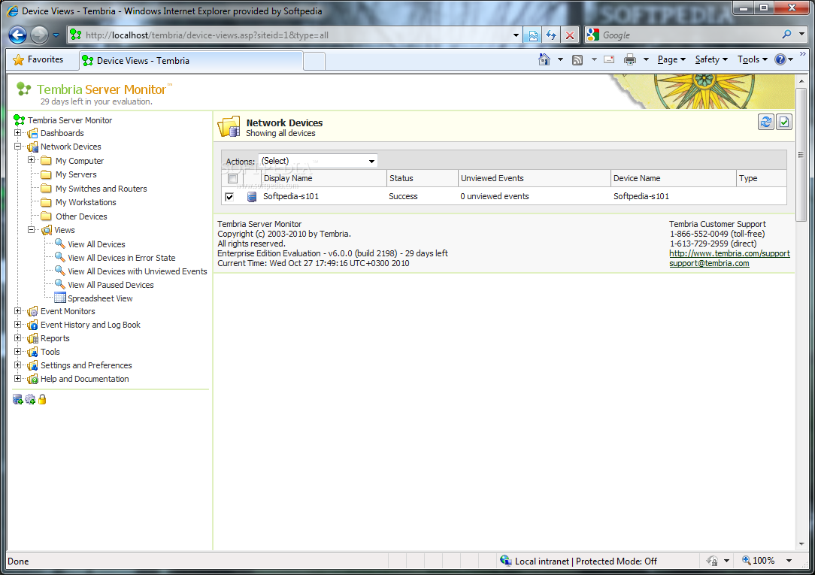The width and height of the screenshot is (815, 575).
Task: Select My Switches and Routers folder
Action: 101,189
